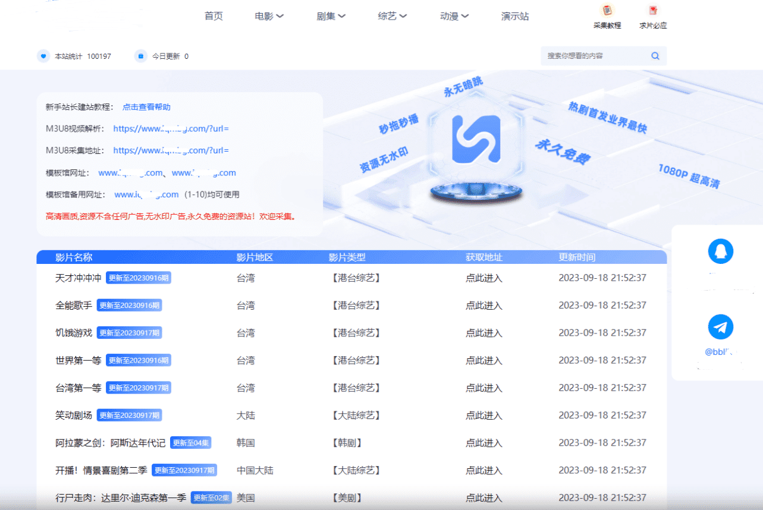This screenshot has height=510, width=763.
Task: Open the 演示站 demo site menu item
Action: (x=515, y=16)
